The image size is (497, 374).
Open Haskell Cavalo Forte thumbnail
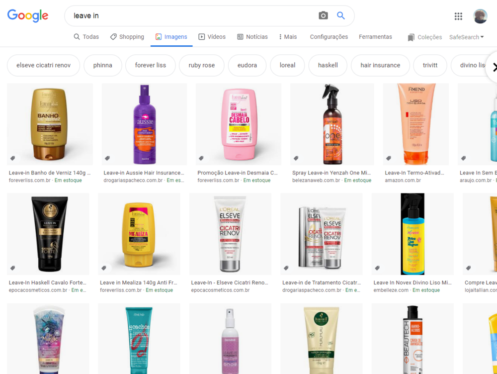pyautogui.click(x=48, y=234)
